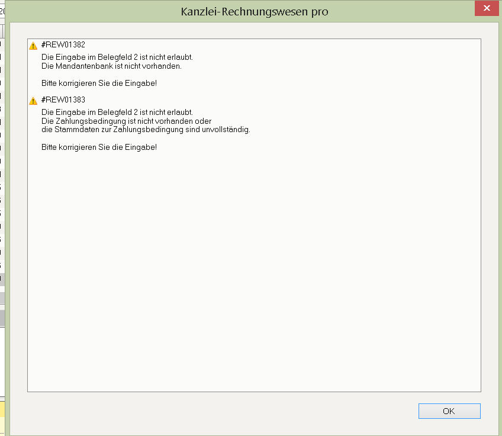Click the Kanzlei-Rechnungswesen pro title bar
This screenshot has width=502, height=436.
pyautogui.click(x=255, y=11)
